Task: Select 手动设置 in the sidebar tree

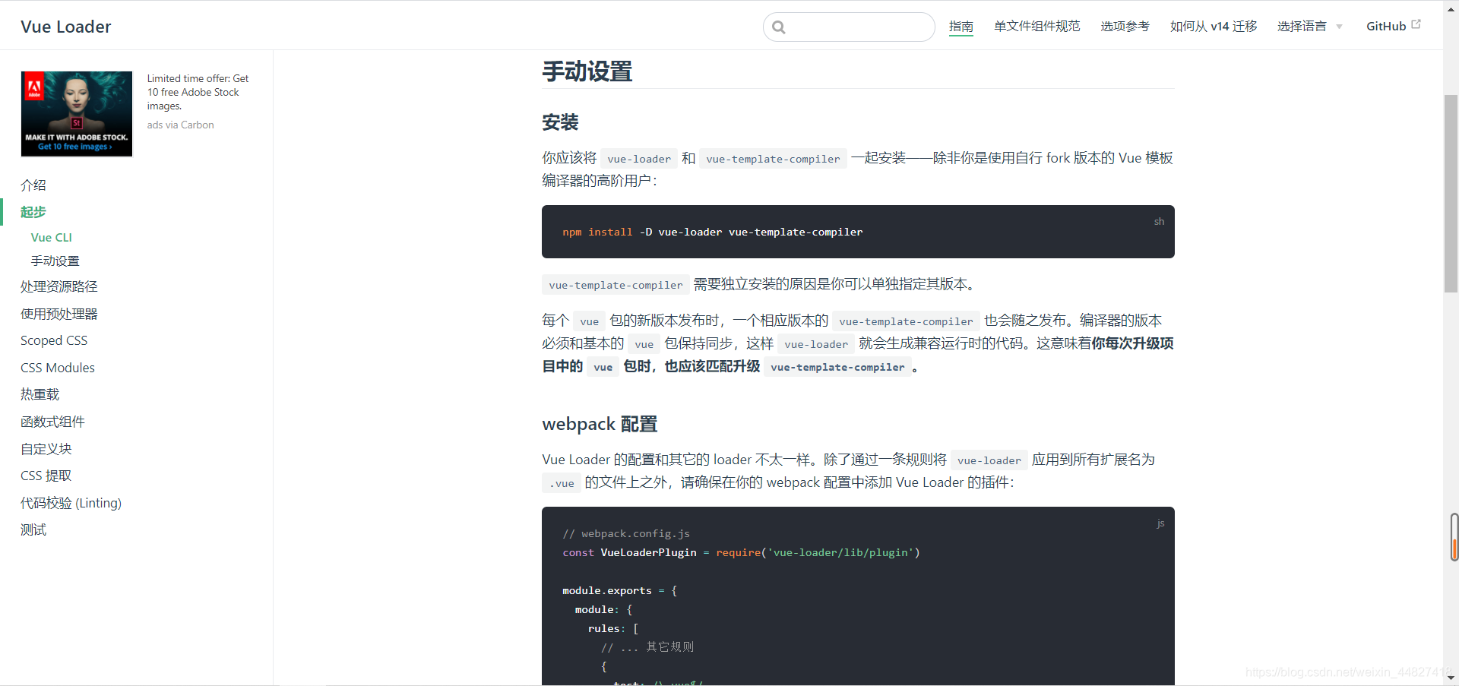Action: click(x=55, y=261)
